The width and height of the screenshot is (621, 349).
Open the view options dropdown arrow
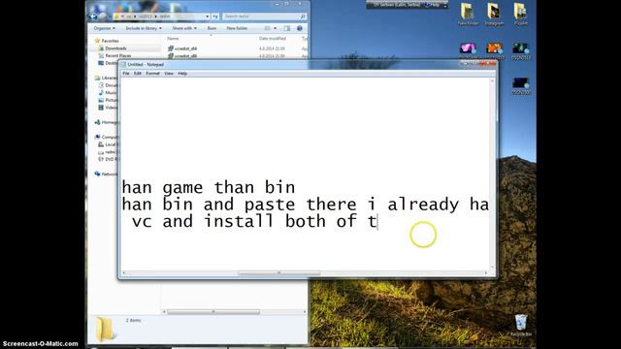pyautogui.click(x=275, y=28)
